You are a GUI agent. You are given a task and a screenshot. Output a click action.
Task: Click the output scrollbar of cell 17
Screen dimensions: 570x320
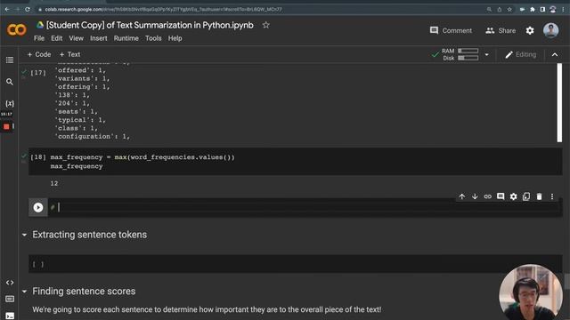(x=559, y=103)
